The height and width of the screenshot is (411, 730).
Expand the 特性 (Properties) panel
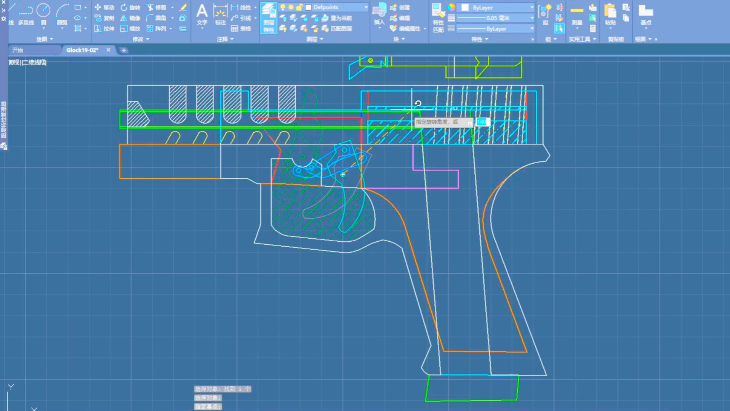pos(480,39)
